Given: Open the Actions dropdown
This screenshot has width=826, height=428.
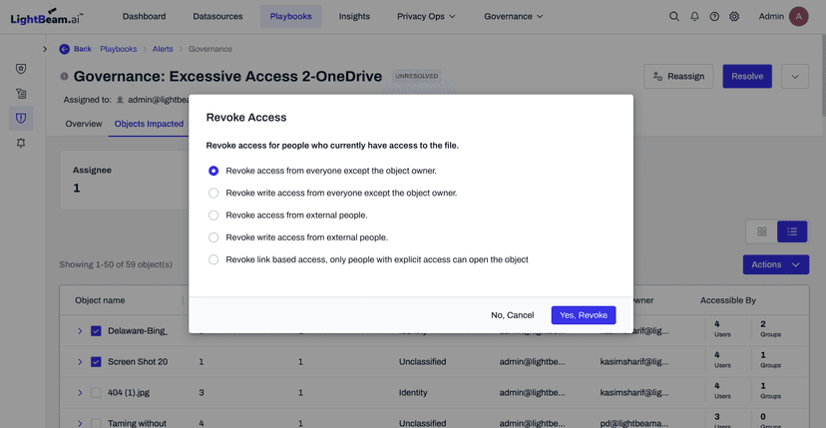Looking at the screenshot, I should tap(776, 264).
